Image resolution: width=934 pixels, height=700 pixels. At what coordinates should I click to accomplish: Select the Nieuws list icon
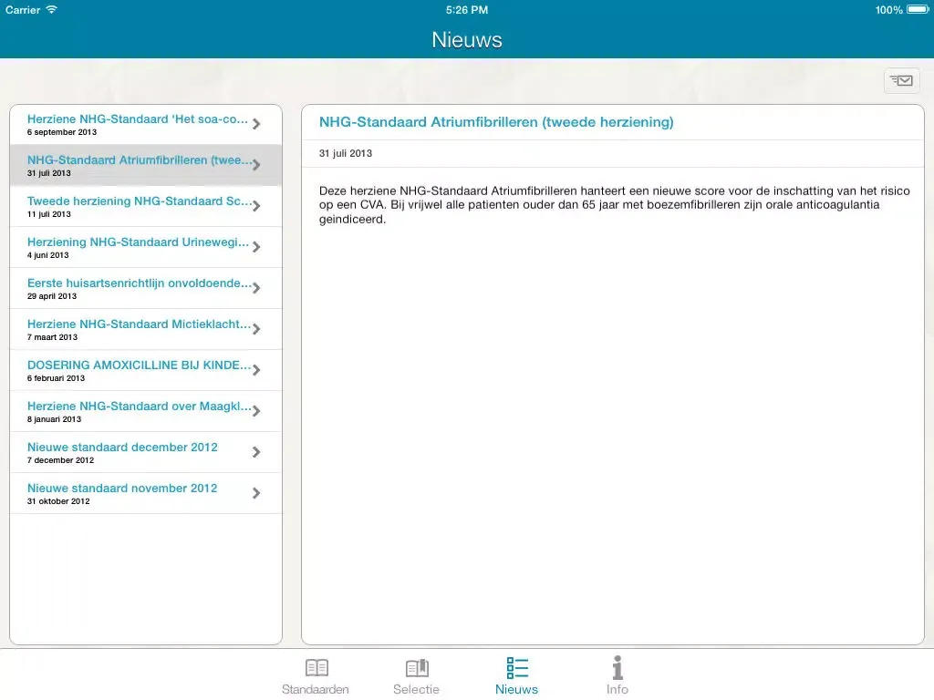517,668
